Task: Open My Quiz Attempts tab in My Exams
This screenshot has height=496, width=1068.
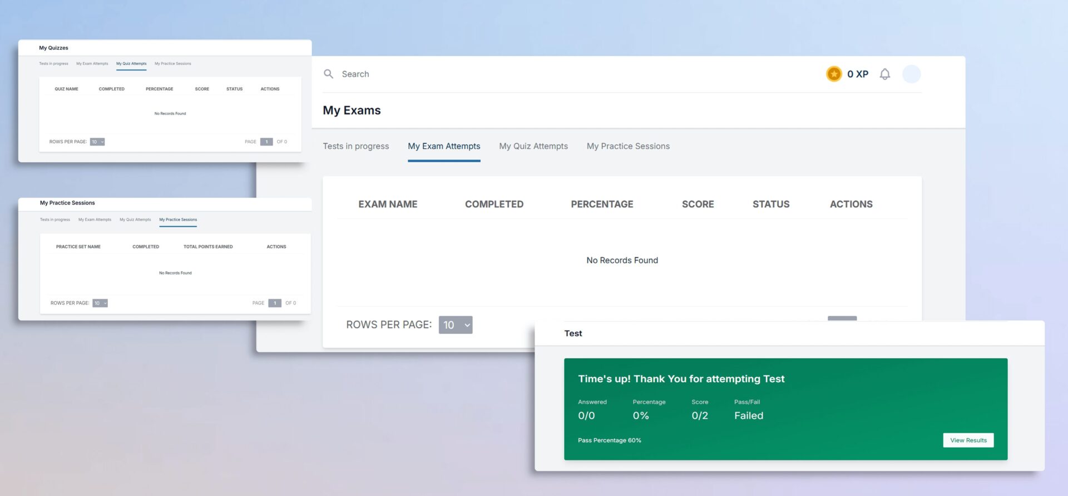Action: pyautogui.click(x=533, y=146)
